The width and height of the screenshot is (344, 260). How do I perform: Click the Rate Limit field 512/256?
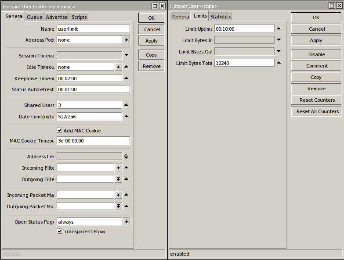(x=89, y=116)
